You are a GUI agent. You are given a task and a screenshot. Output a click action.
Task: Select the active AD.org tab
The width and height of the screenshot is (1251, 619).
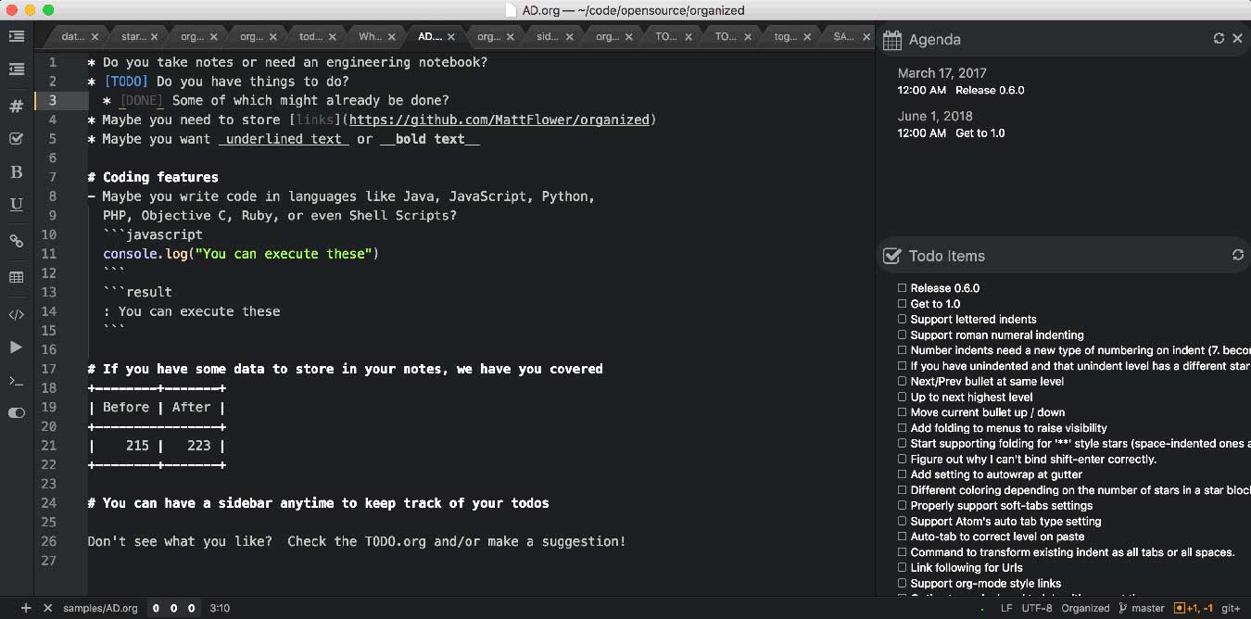[431, 36]
